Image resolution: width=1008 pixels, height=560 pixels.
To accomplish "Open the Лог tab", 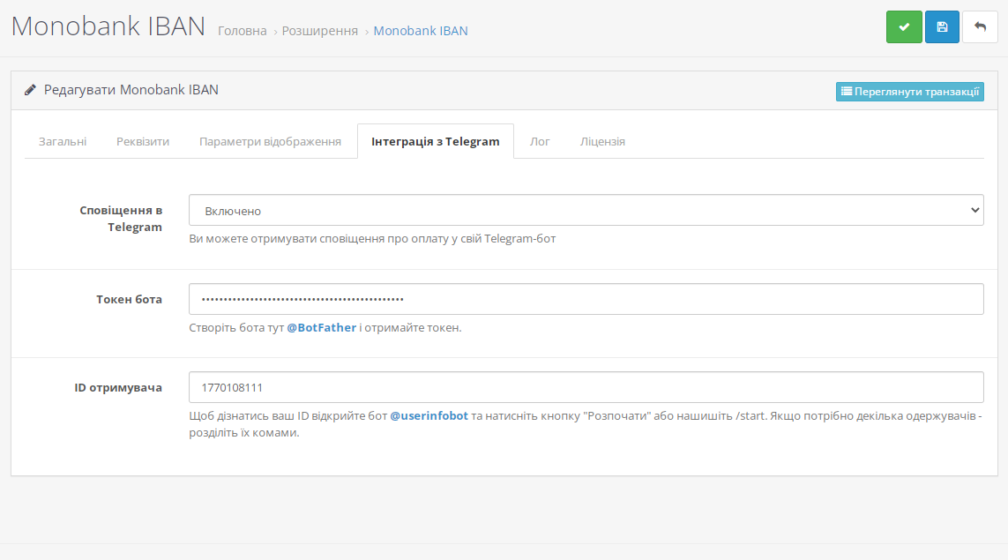I will click(540, 141).
